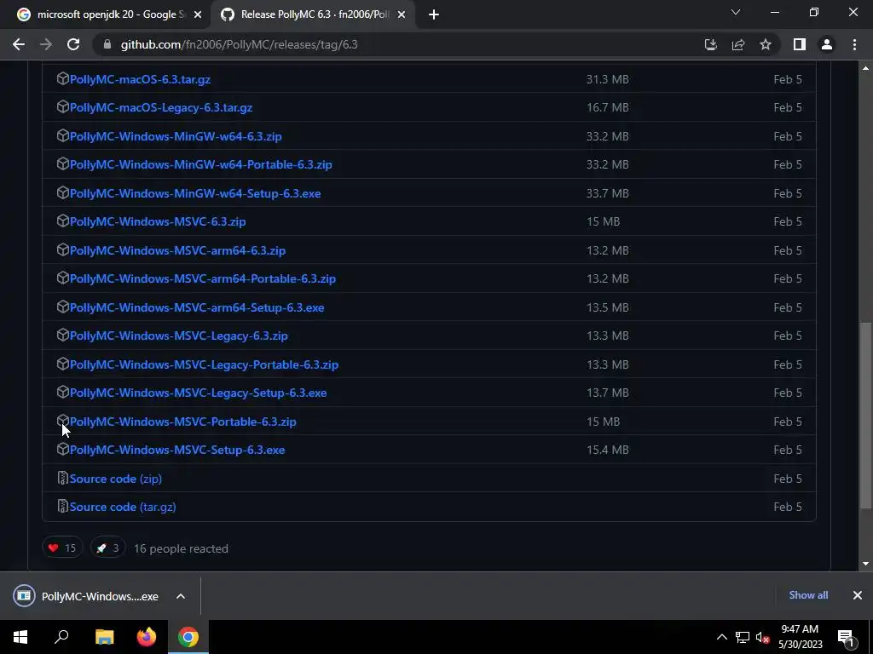The width and height of the screenshot is (873, 654).
Task: Share this page via share icon
Action: pyautogui.click(x=738, y=44)
